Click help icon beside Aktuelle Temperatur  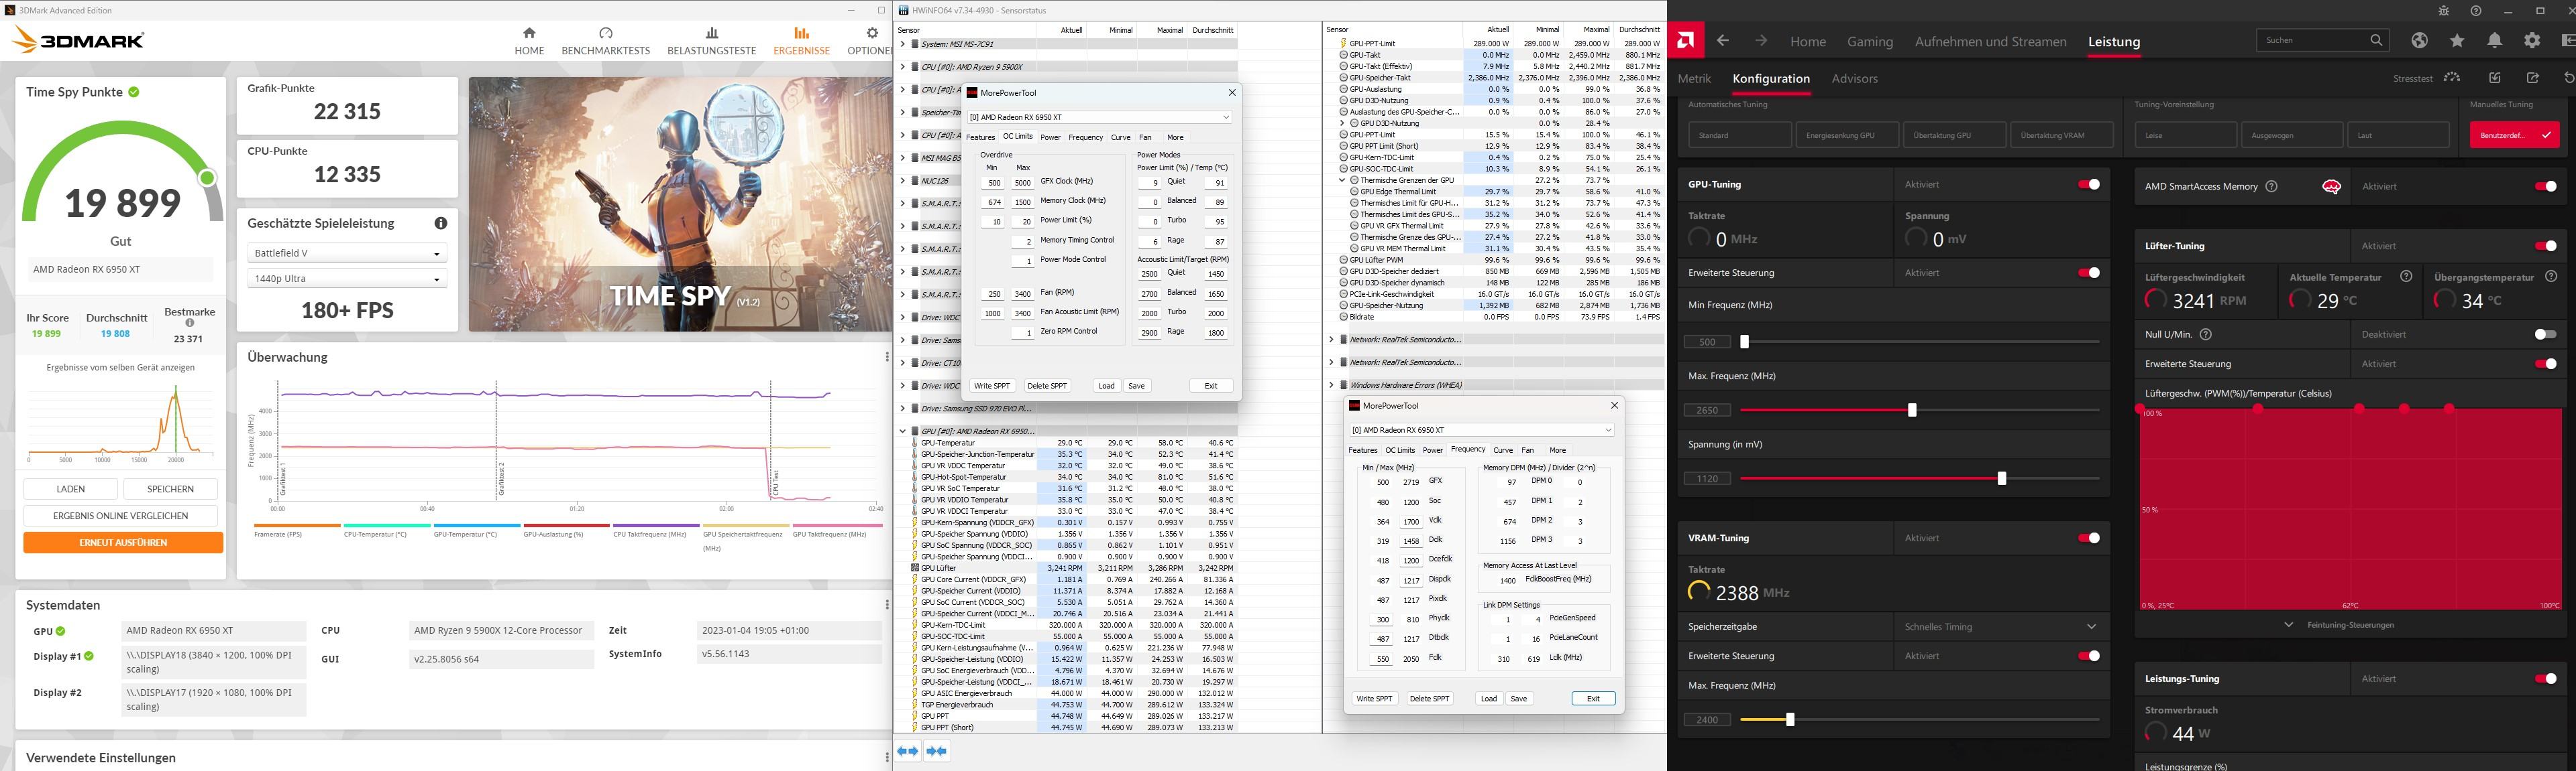[2406, 277]
